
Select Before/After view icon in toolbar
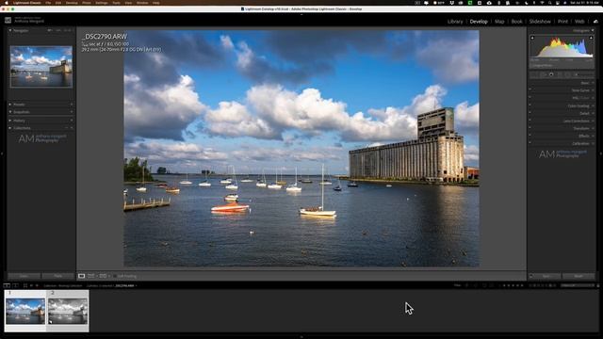(103, 276)
